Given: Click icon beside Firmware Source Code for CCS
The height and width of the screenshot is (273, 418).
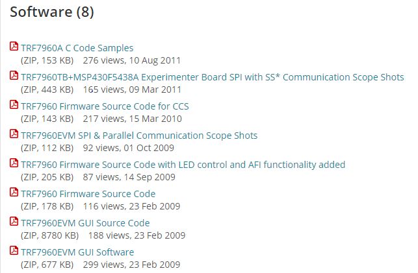Looking at the screenshot, I should pos(14,105).
